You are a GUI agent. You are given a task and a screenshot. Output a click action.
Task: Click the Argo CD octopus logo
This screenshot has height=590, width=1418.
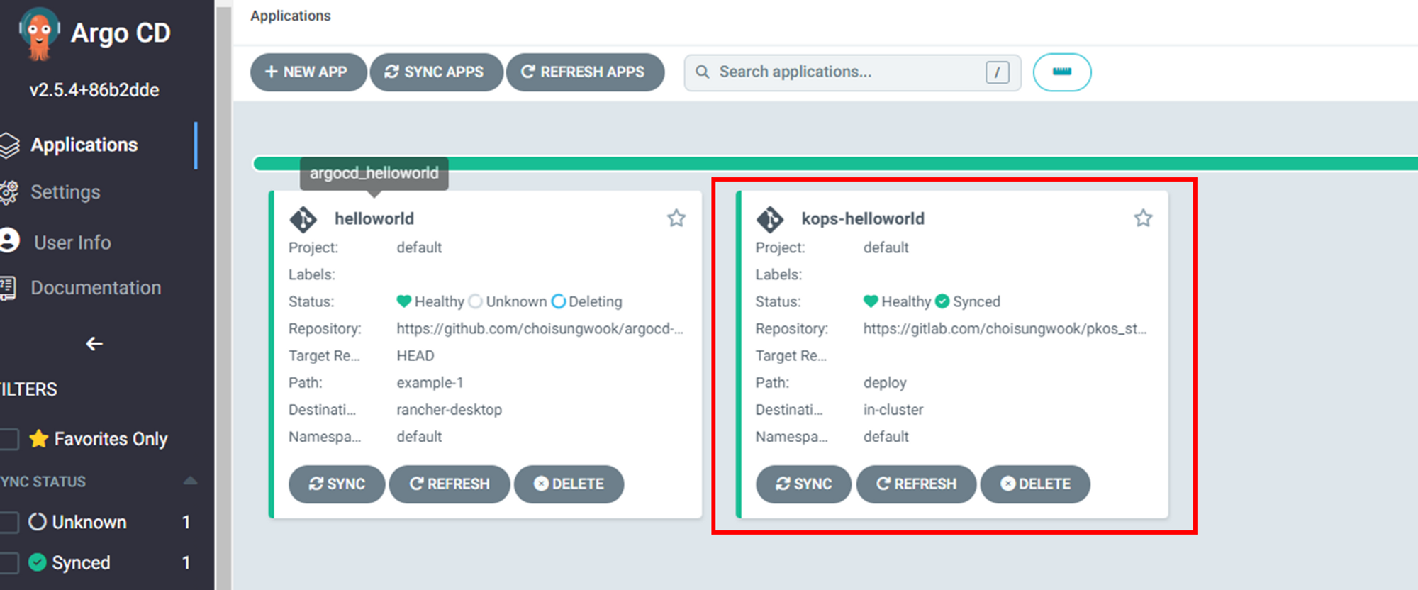(x=39, y=33)
